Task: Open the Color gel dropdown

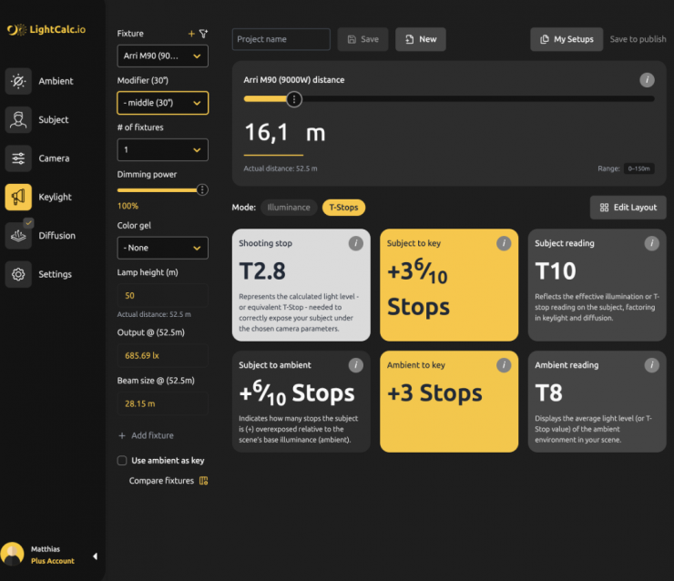Action: click(x=162, y=248)
